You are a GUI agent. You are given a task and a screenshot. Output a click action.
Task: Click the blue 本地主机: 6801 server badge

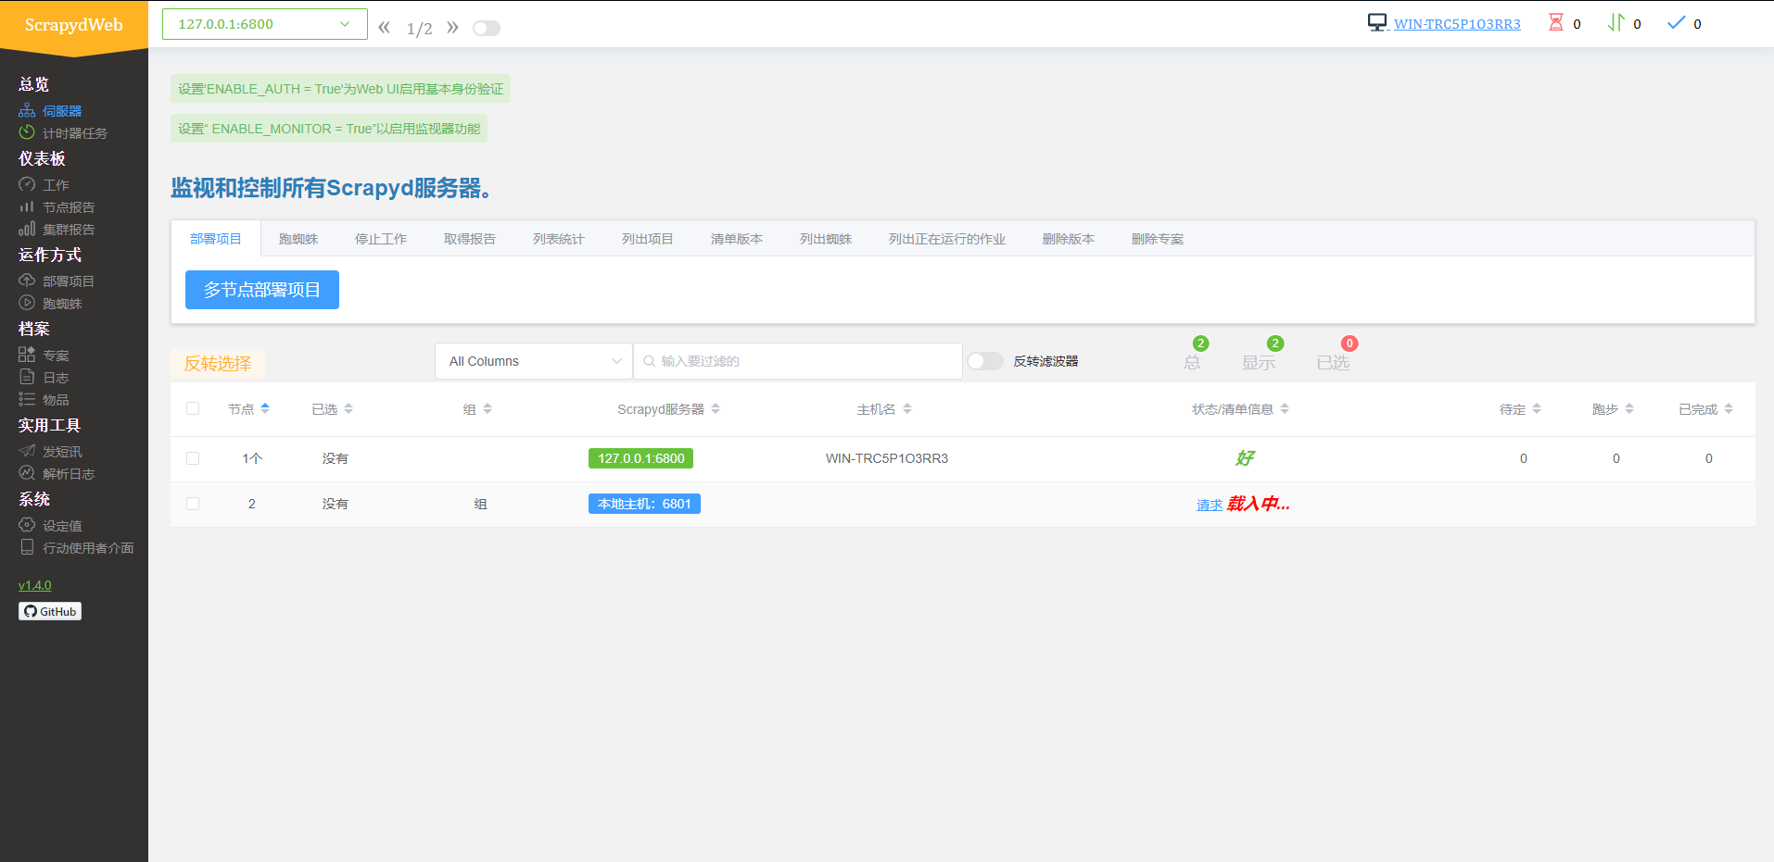coord(644,504)
